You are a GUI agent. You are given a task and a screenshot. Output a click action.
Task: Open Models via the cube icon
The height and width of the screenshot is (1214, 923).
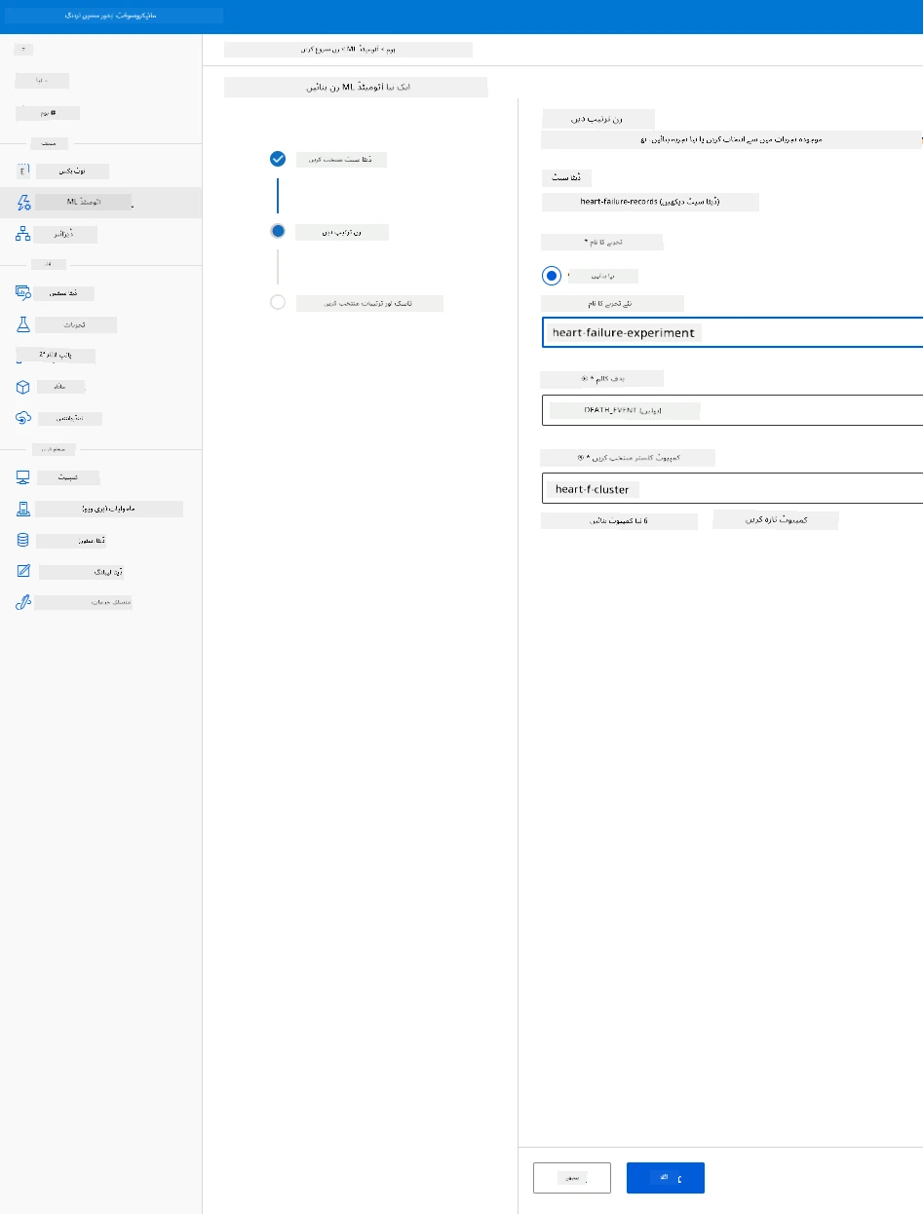point(23,387)
